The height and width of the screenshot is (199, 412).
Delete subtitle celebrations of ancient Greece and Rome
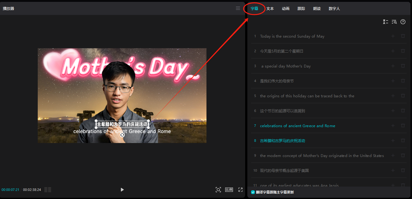403,126
